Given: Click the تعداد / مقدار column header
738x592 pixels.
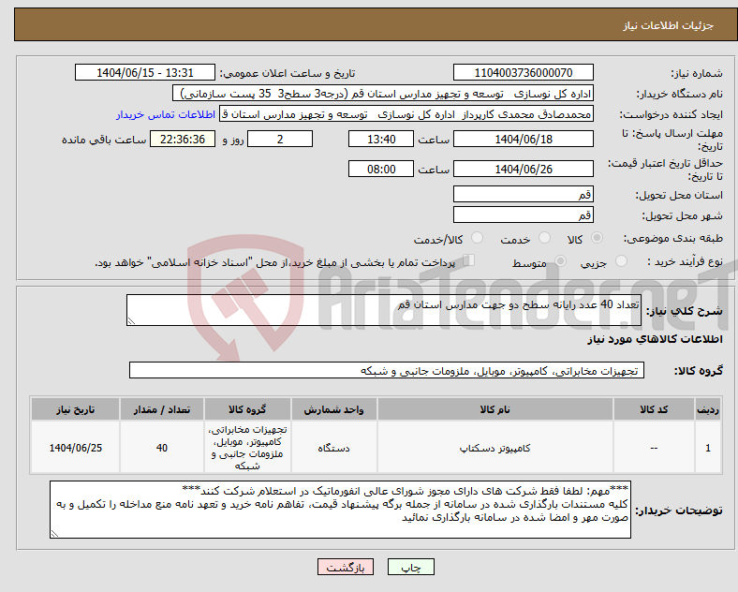Looking at the screenshot, I should coord(162,409).
